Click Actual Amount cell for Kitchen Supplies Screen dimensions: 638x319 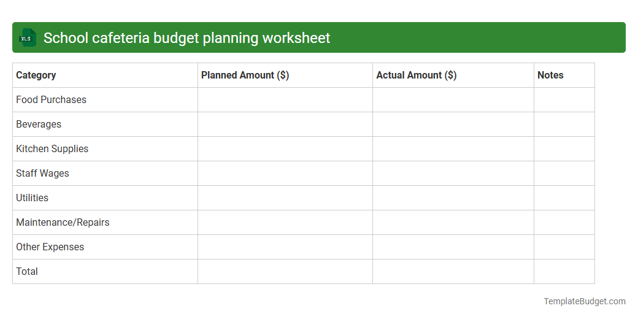click(x=453, y=149)
